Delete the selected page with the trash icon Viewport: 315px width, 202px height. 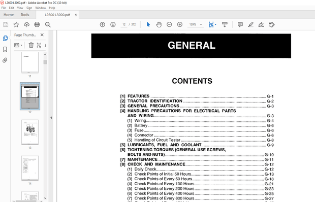click(31, 45)
